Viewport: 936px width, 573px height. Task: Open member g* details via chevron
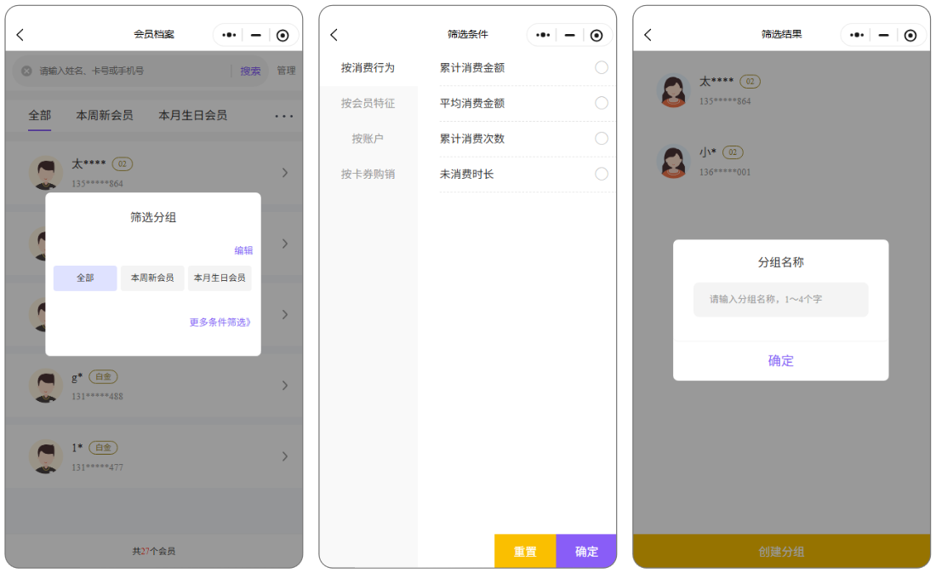coord(285,386)
